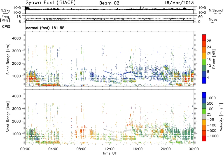The image size is (224, 155).
Task: Pick the bright blue top Velocity colorbar segment
Action: coord(204,95)
